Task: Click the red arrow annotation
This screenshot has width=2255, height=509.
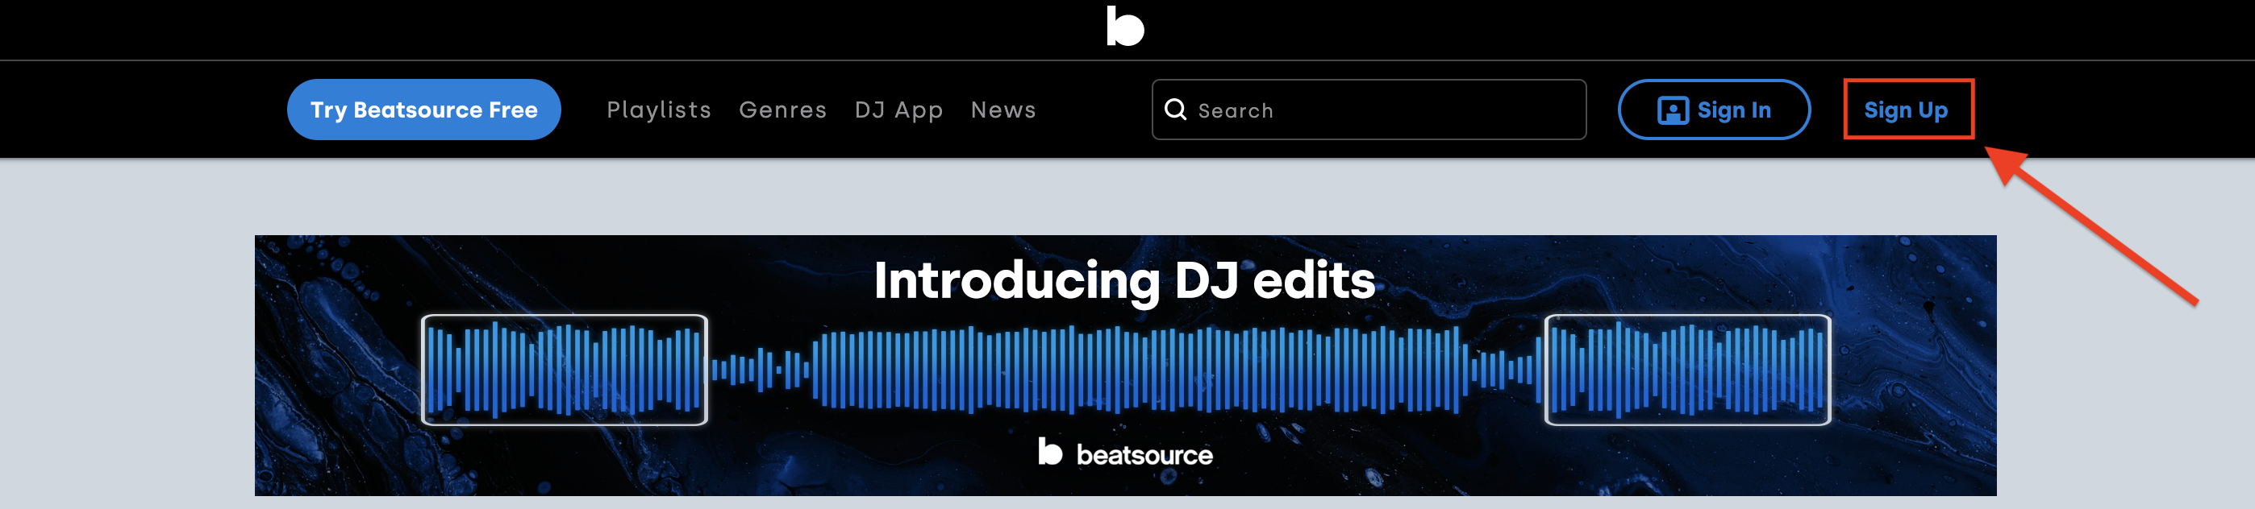Action: click(x=2090, y=226)
